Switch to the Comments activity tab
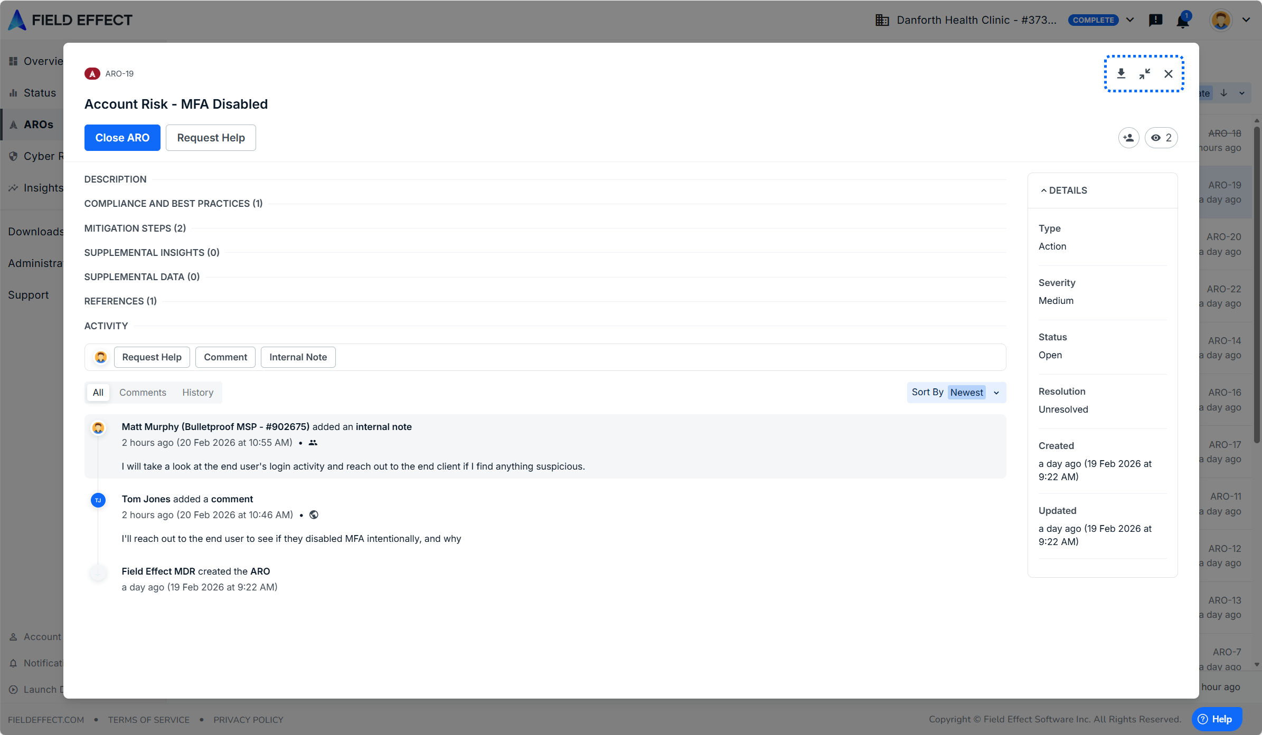 143,393
